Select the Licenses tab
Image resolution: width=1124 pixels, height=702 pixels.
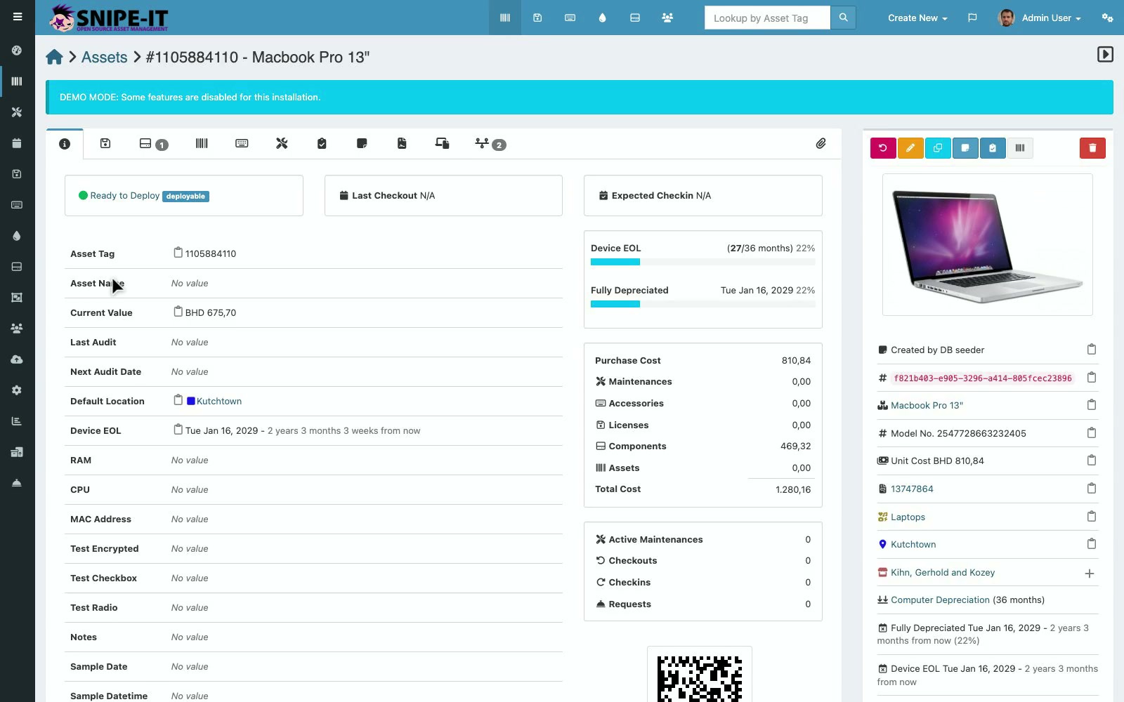coord(105,143)
